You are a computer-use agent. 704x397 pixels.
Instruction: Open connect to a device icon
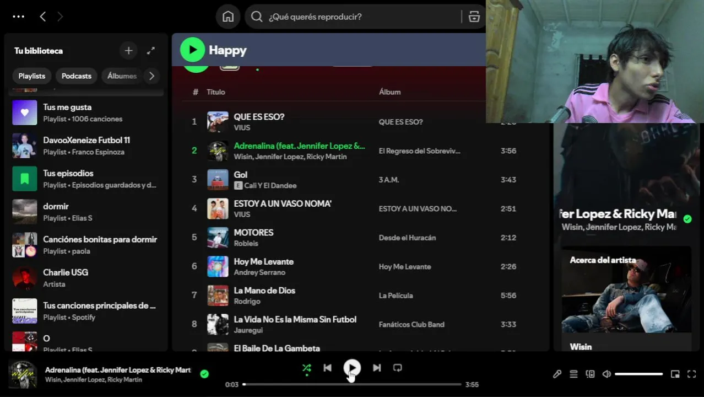point(590,374)
